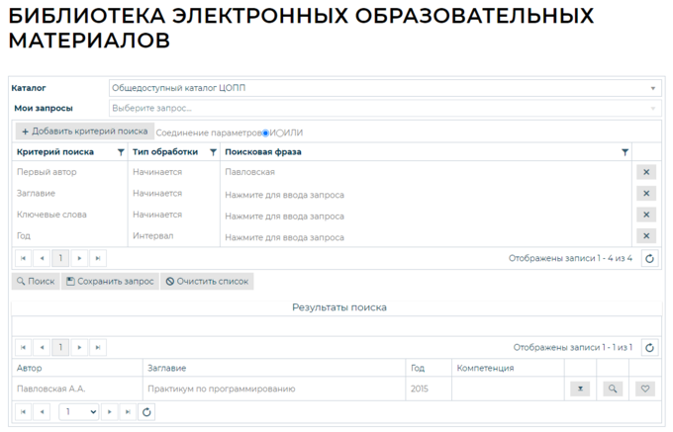The height and width of the screenshot is (432, 673).
Task: Add result to favorites with heart icon
Action: (645, 389)
